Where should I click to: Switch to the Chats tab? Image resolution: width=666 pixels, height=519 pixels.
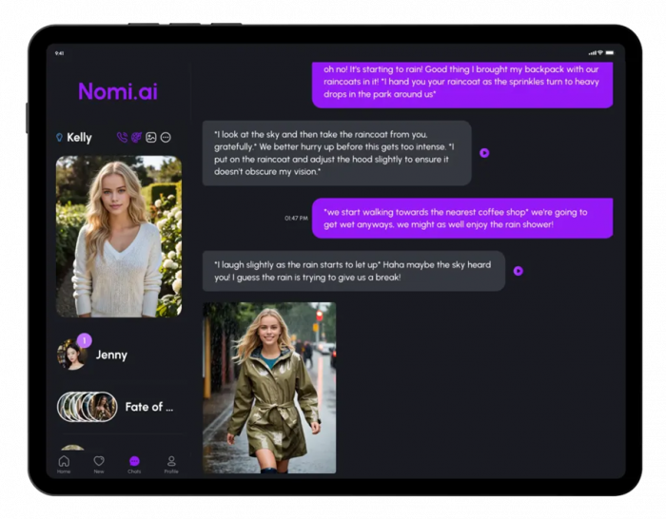134,463
